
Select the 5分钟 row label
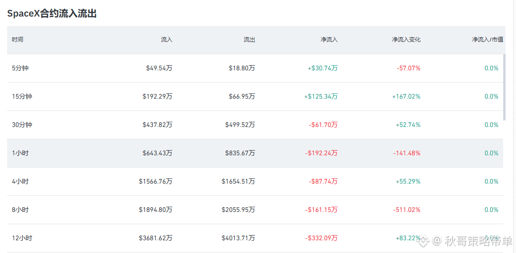pyautogui.click(x=20, y=68)
